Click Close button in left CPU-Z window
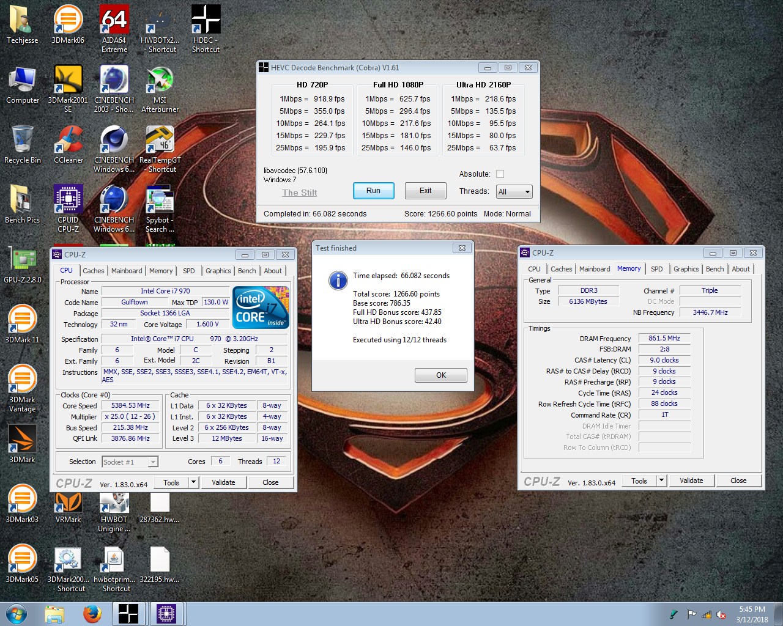The height and width of the screenshot is (626, 783). coord(270,482)
